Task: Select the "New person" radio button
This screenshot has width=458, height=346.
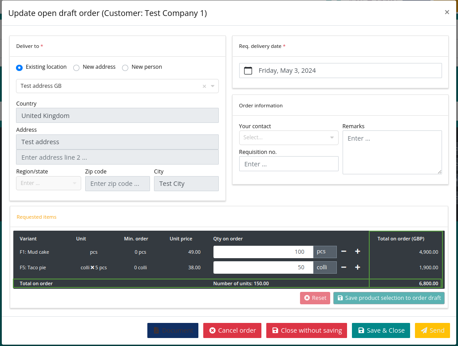Action: [125, 67]
